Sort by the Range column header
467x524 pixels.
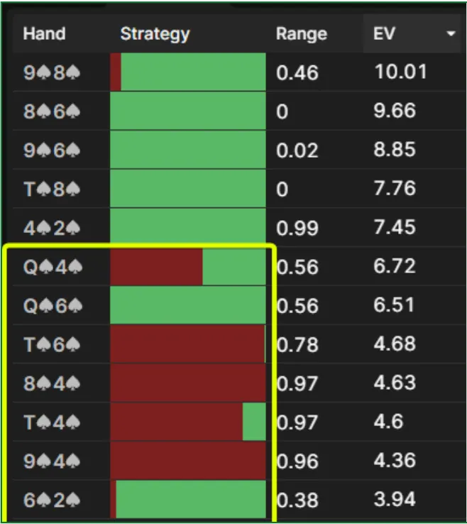coord(301,34)
